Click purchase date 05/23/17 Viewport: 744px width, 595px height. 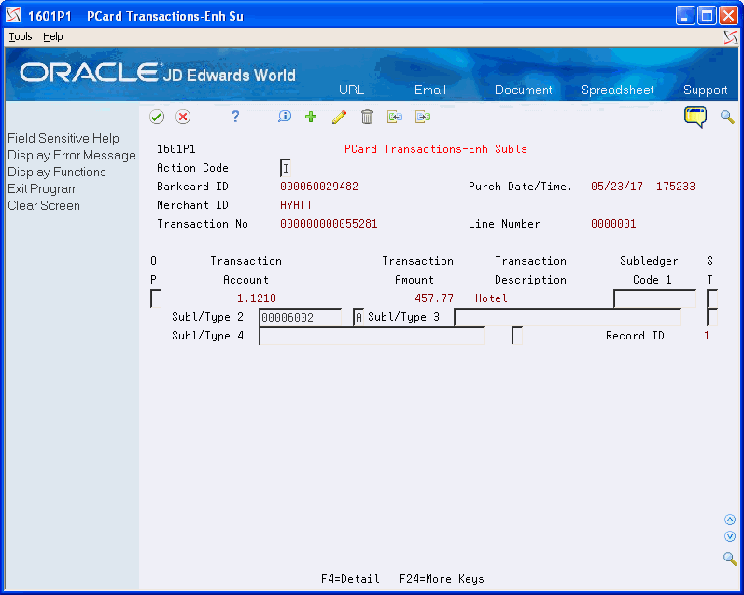click(617, 187)
